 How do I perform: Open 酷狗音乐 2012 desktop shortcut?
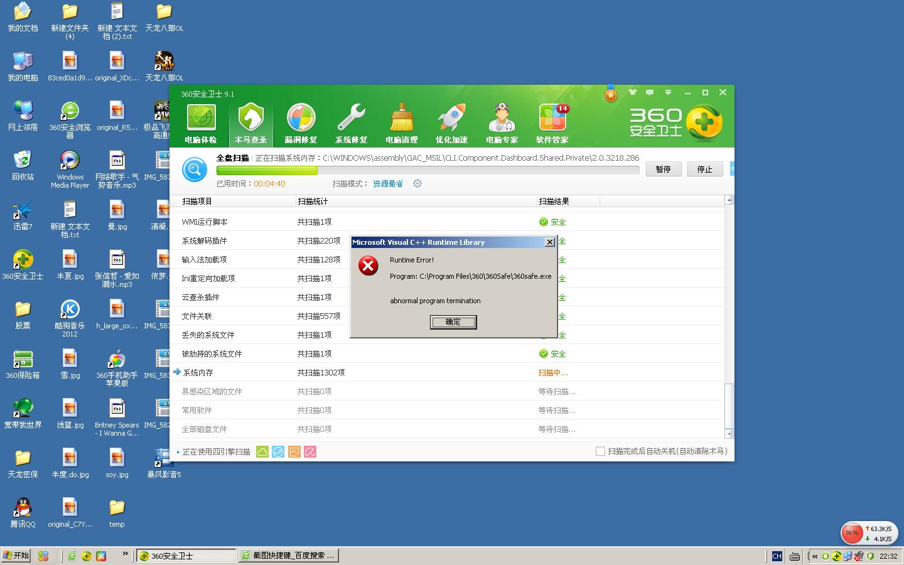coord(70,318)
